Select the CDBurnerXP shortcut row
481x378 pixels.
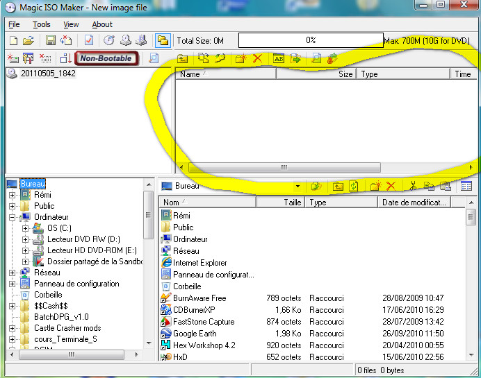(x=302, y=310)
